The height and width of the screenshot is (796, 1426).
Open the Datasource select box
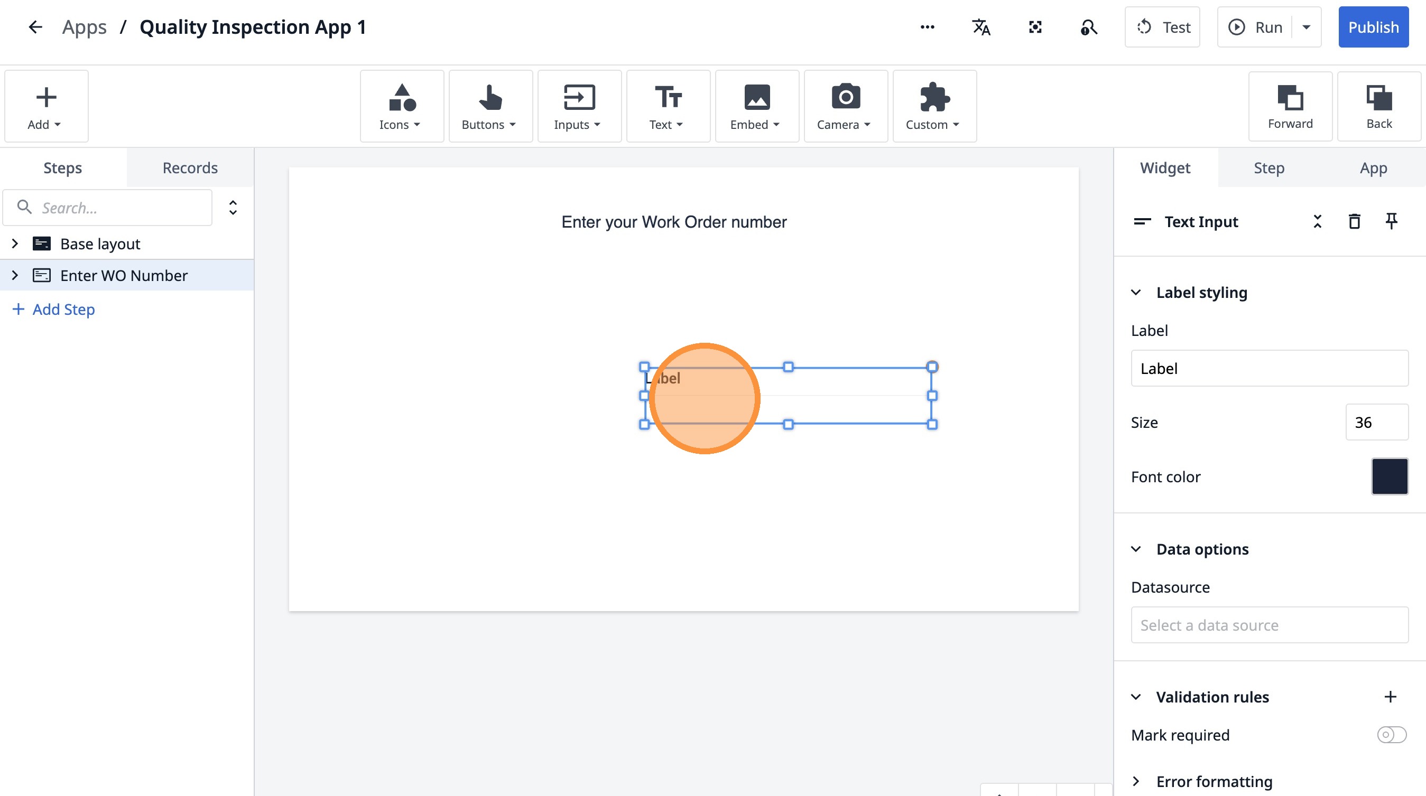pyautogui.click(x=1269, y=625)
